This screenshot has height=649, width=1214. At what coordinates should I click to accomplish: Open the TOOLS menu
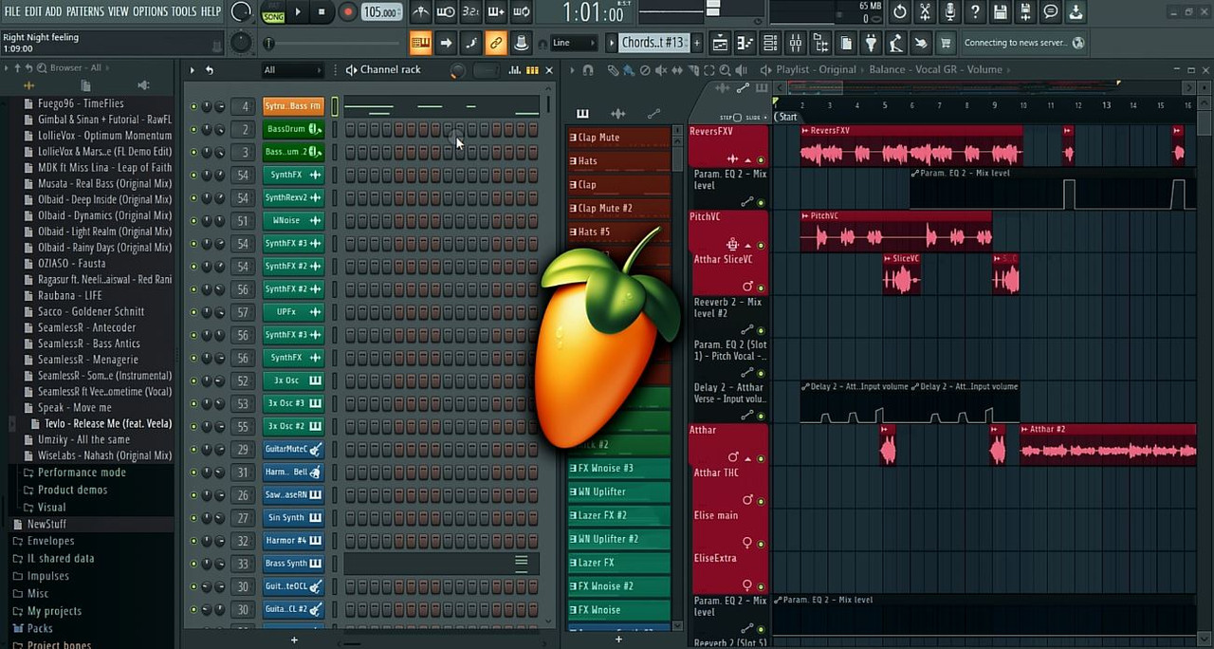coord(184,11)
